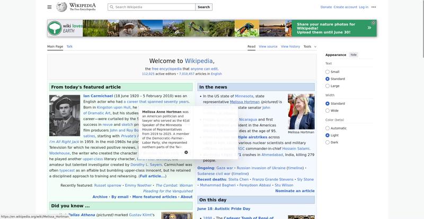Viewport: 424px width, 219px height.
Task: Open the View history tab
Action: pos(290,47)
